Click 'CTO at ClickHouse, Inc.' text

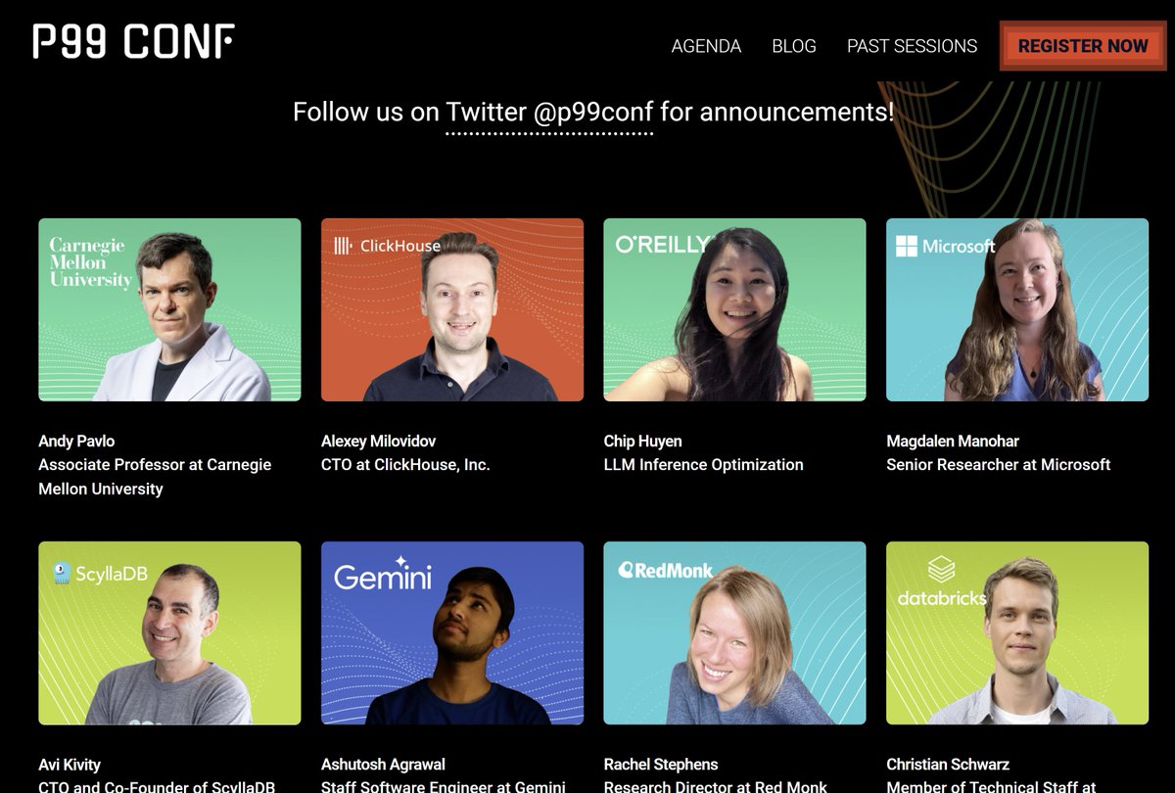pos(405,465)
